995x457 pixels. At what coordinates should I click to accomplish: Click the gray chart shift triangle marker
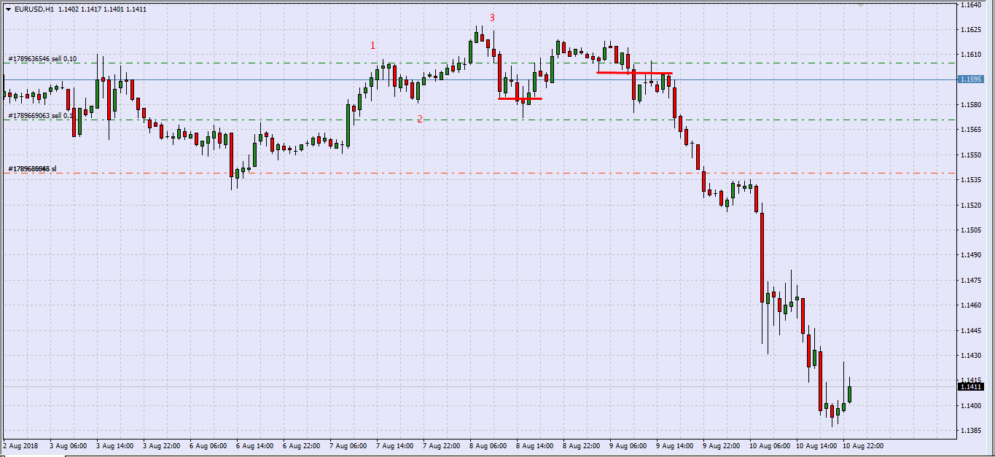[862, 5]
